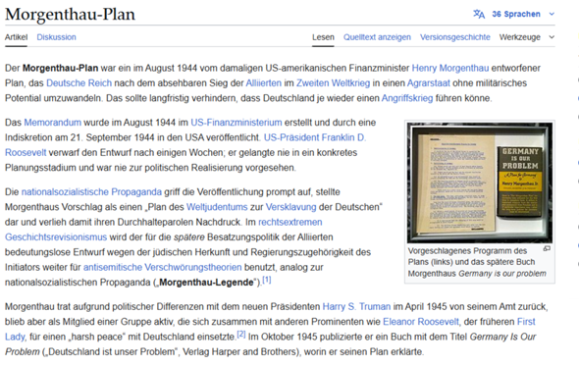Open the 36 Sprachen language list
The height and width of the screenshot is (366, 579).
point(516,14)
